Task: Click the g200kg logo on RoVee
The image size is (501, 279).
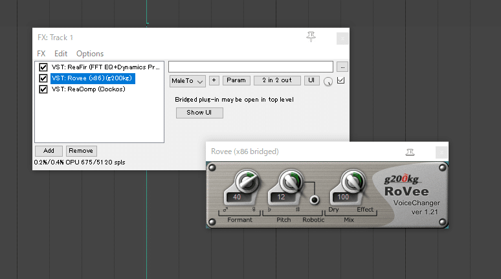Action: [401, 179]
